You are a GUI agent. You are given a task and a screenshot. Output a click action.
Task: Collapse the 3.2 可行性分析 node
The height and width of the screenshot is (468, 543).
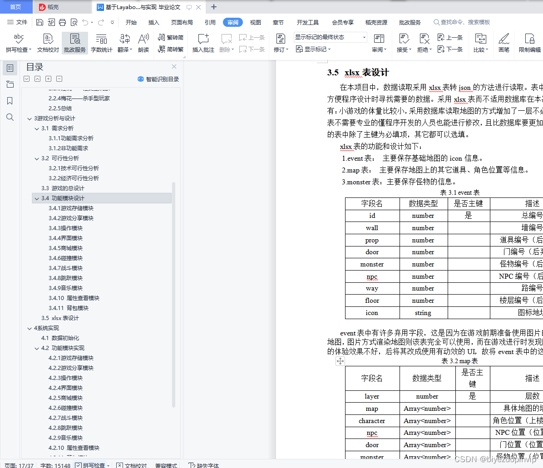(x=37, y=159)
